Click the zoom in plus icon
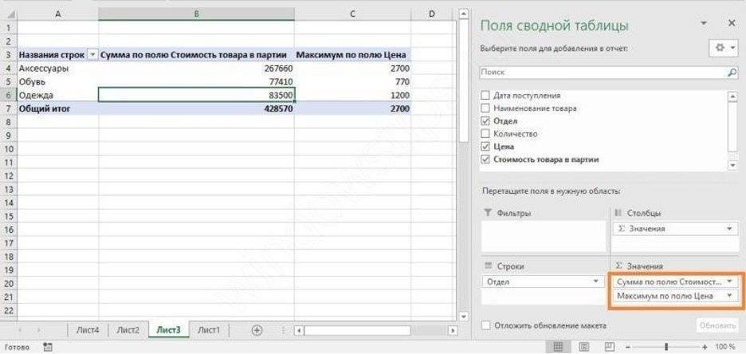 pyautogui.click(x=705, y=348)
